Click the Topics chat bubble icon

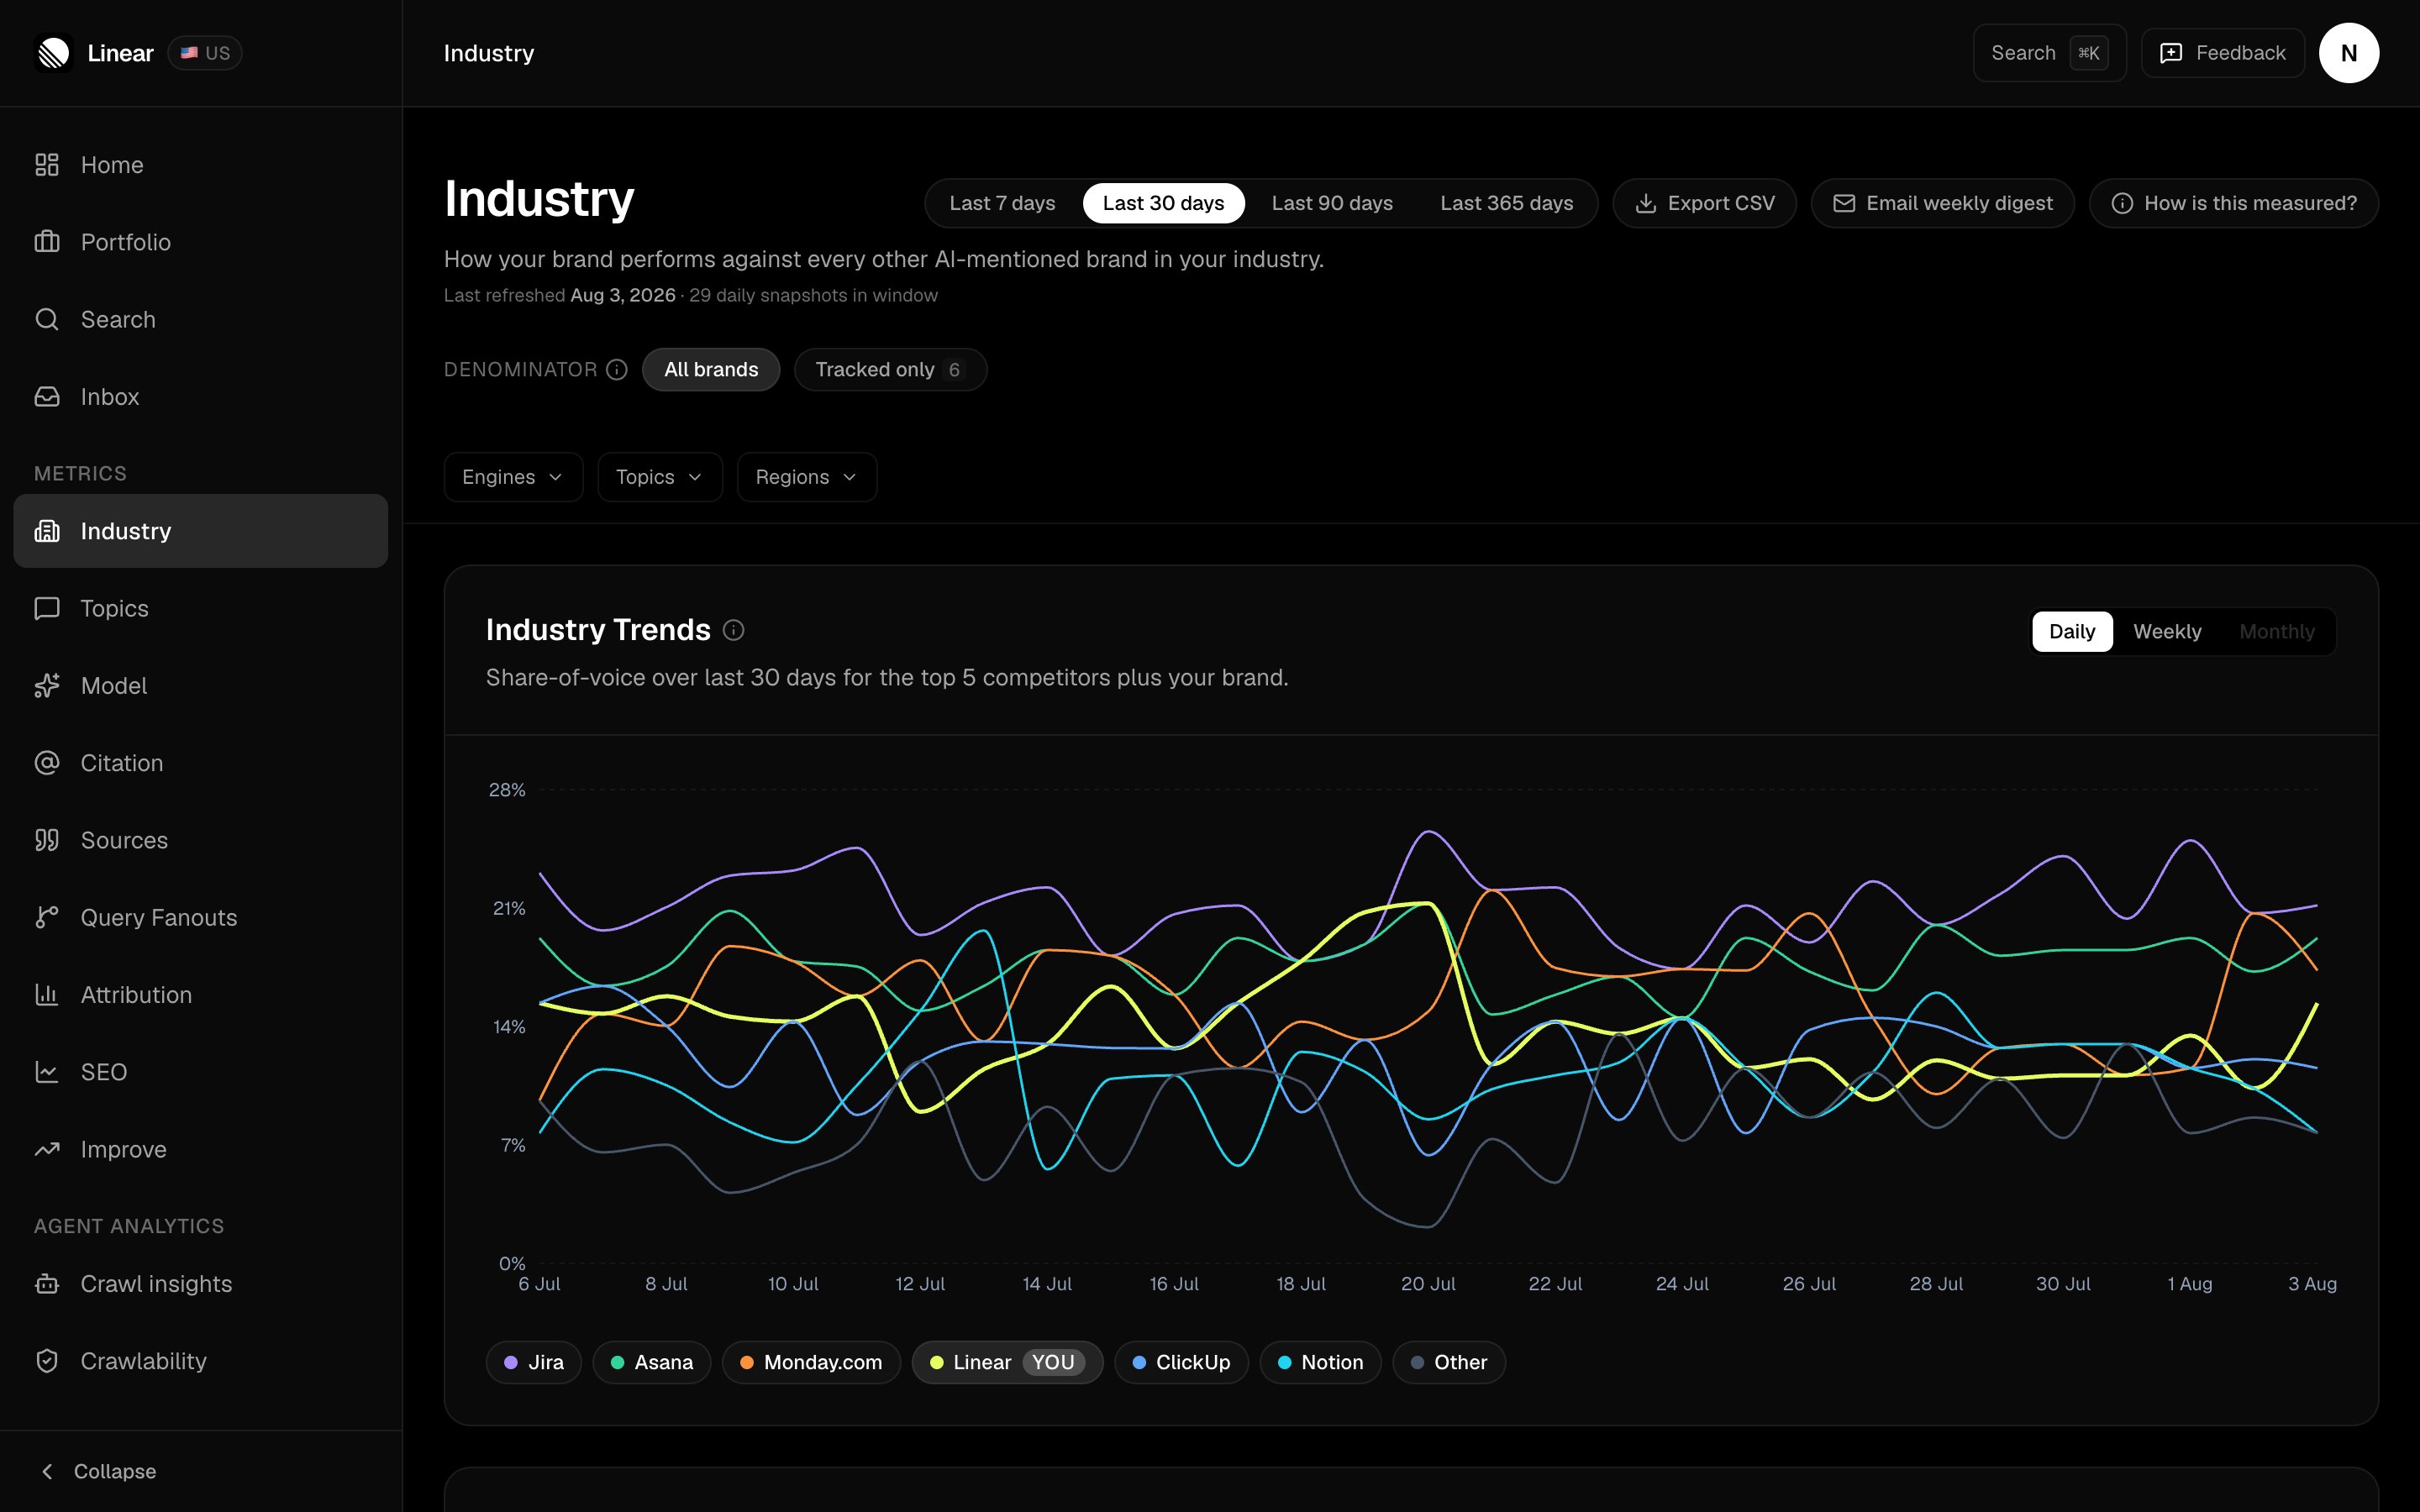click(47, 608)
